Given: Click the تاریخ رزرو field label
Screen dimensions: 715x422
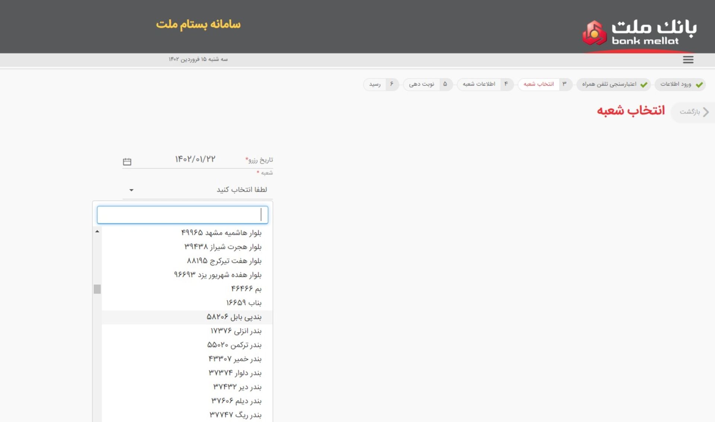Looking at the screenshot, I should [x=259, y=160].
